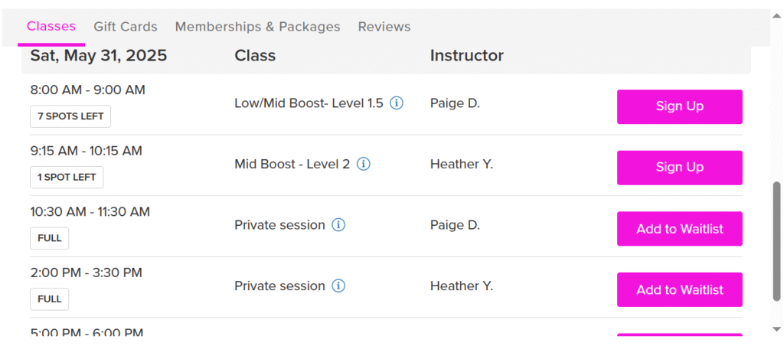Click the 1 SPOT LEFT badge
The width and height of the screenshot is (784, 346).
click(67, 178)
